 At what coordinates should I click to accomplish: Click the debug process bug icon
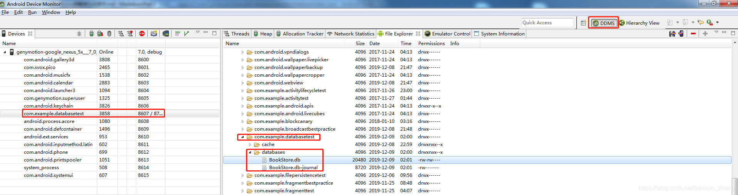[79, 34]
